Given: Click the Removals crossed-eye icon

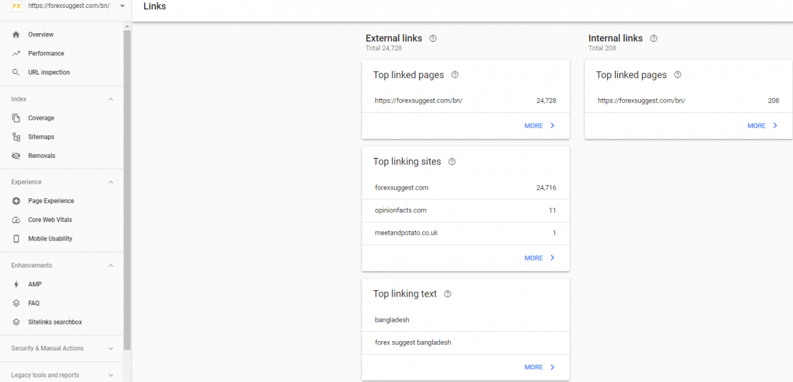Looking at the screenshot, I should [16, 156].
